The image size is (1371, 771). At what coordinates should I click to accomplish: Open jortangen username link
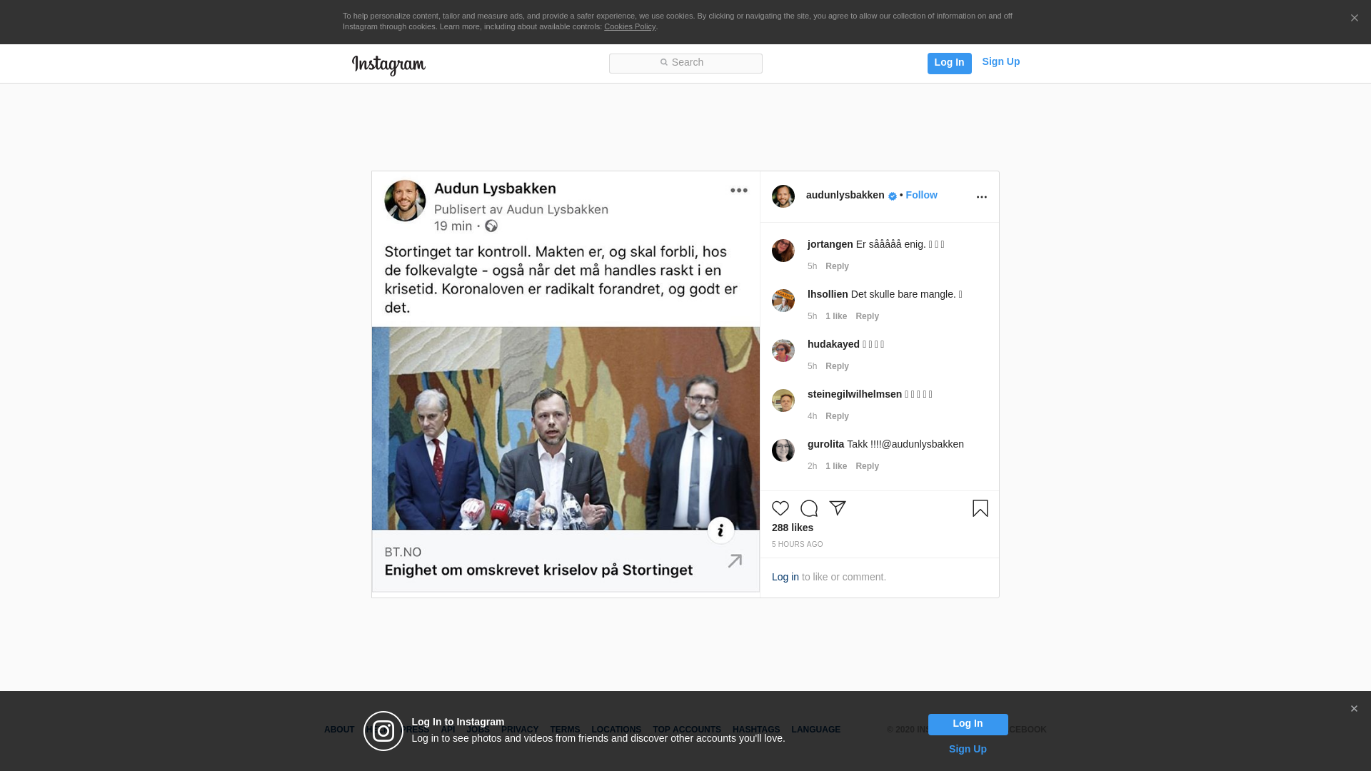pos(830,245)
